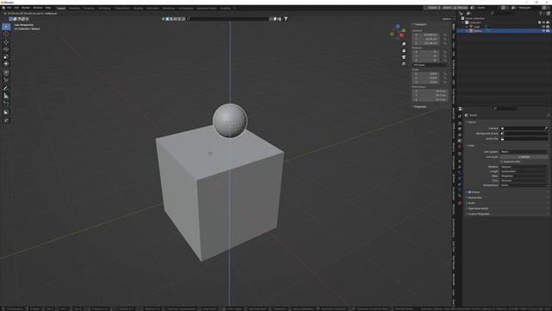
Task: Select the 3D Cursor tool
Action: pos(6,35)
